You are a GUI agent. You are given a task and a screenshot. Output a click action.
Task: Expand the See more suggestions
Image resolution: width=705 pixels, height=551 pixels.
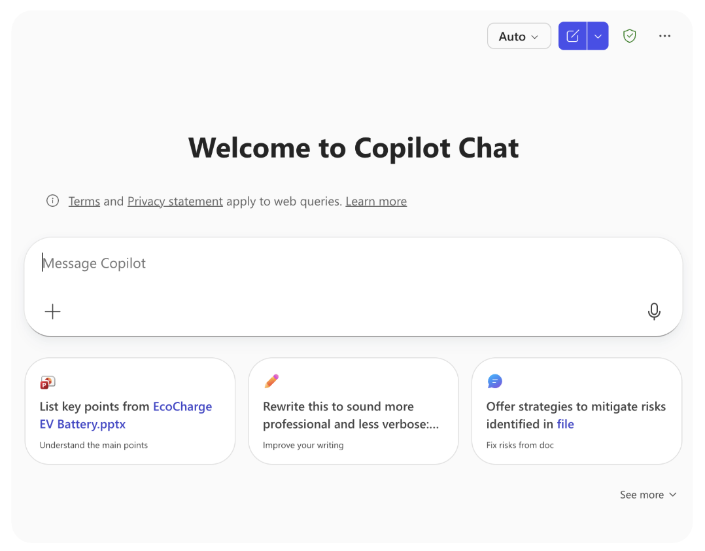647,495
